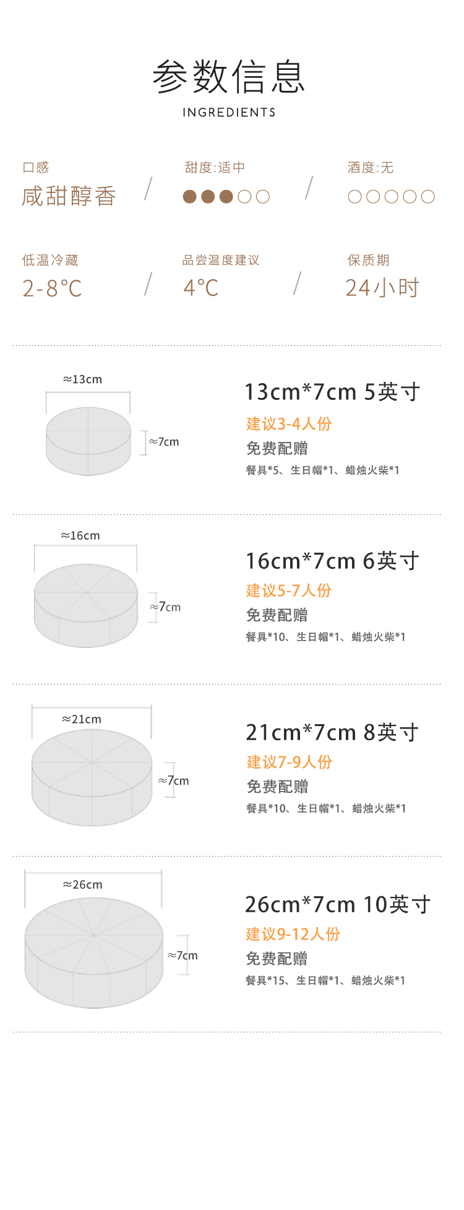Click the 建议3-4人份 serving text
The height and width of the screenshot is (1210, 464).
point(289,424)
